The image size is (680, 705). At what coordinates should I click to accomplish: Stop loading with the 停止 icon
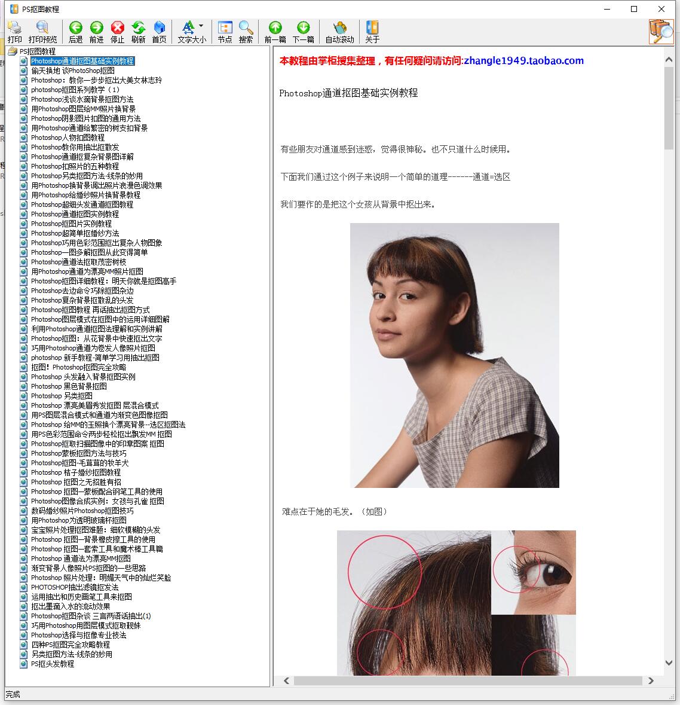[117, 32]
